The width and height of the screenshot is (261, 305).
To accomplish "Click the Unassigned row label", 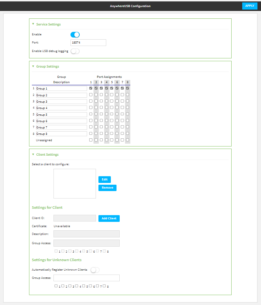I will coord(44,140).
